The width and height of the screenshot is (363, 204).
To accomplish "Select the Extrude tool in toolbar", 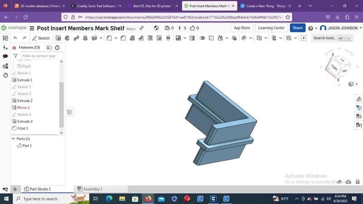I will click(x=58, y=38).
